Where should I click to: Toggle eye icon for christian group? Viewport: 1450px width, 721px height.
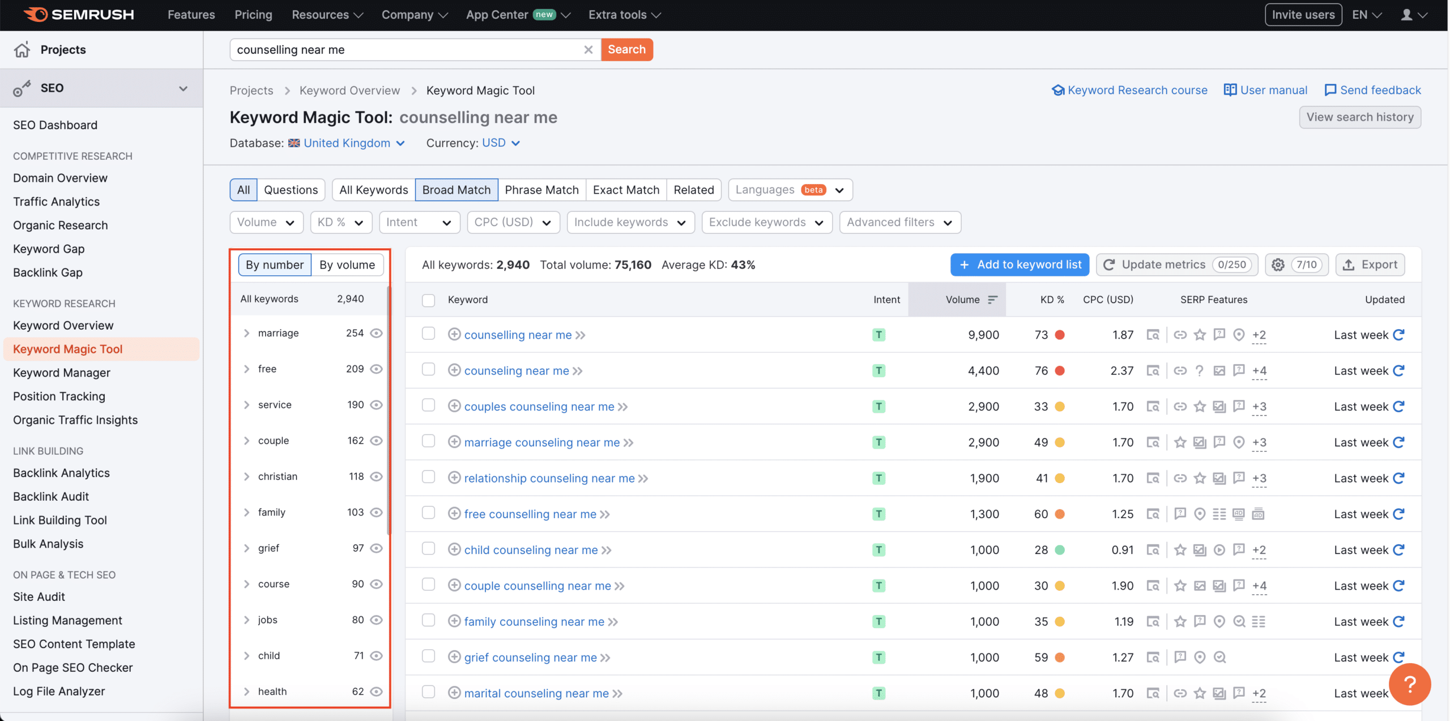coord(376,476)
